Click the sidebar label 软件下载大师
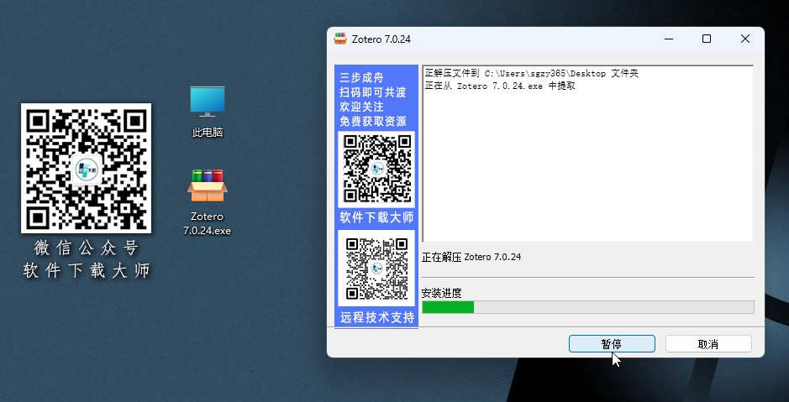Screen dimensions: 789x402 coord(376,217)
